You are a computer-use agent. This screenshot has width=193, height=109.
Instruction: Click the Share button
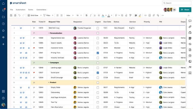coord(185,10)
